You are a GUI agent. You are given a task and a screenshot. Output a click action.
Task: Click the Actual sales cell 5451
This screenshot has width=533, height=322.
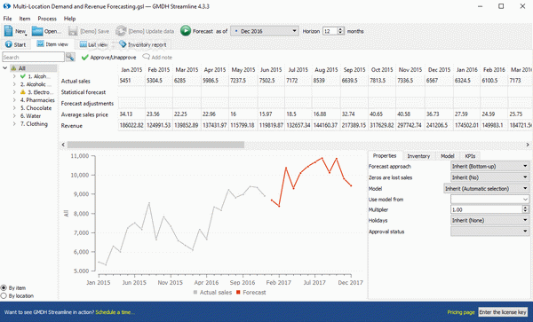(131, 81)
